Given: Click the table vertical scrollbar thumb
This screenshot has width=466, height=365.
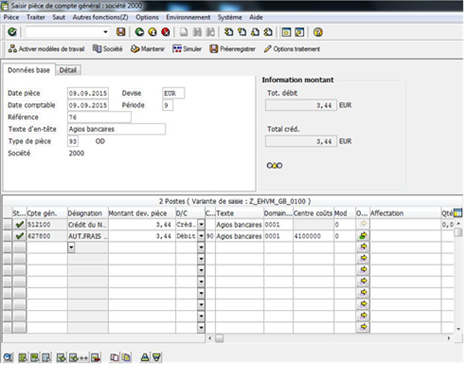Looking at the screenshot, I should (x=458, y=232).
